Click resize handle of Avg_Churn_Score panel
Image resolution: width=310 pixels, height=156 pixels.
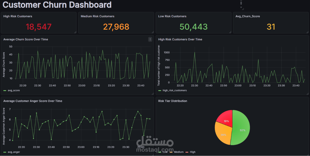coord(307,32)
